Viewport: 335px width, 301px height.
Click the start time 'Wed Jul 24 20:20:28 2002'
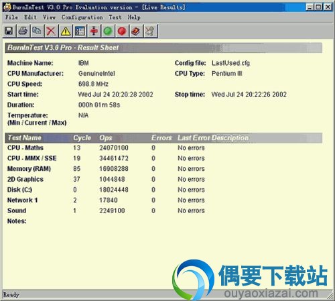coord(115,95)
